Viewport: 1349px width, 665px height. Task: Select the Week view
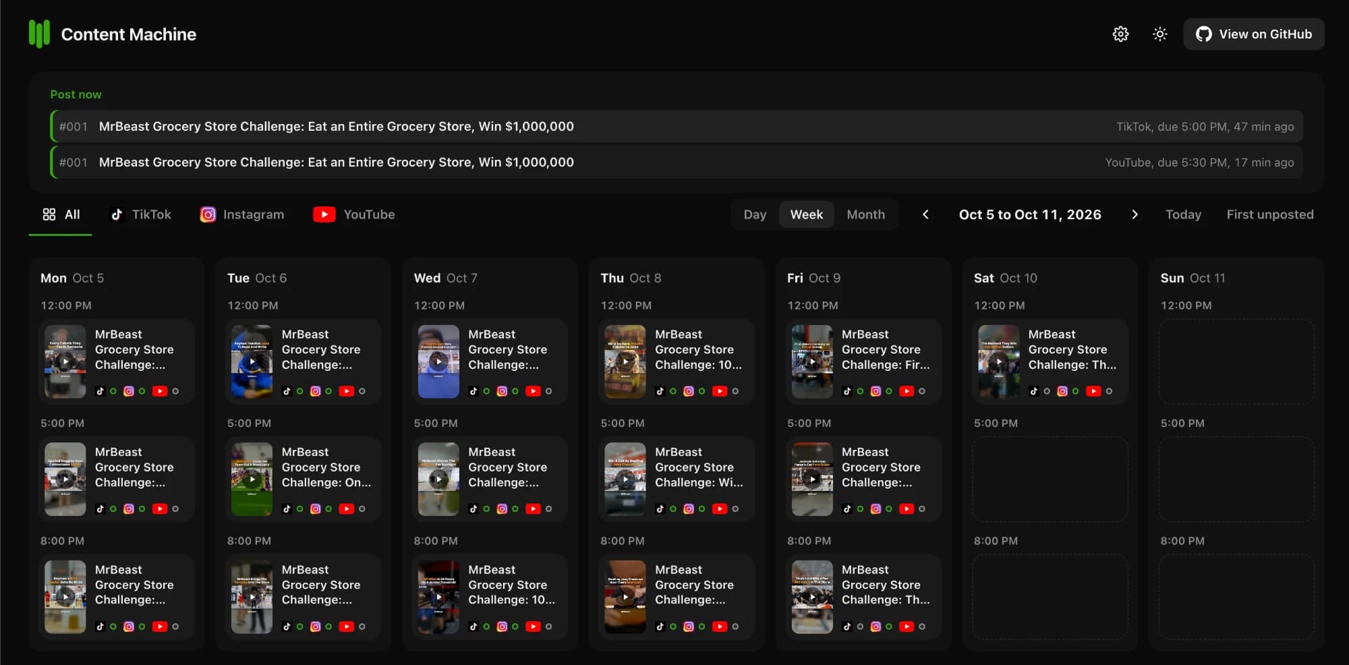click(x=806, y=214)
